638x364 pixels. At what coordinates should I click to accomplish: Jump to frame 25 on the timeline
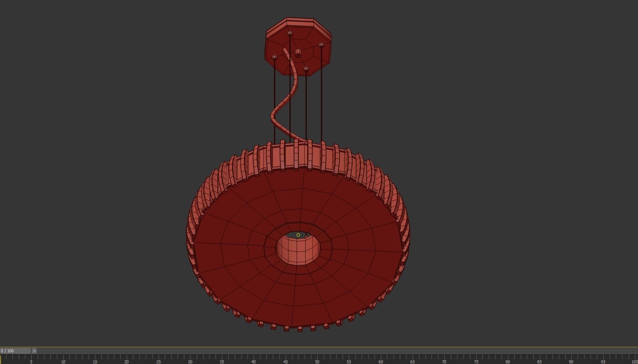[x=159, y=362]
